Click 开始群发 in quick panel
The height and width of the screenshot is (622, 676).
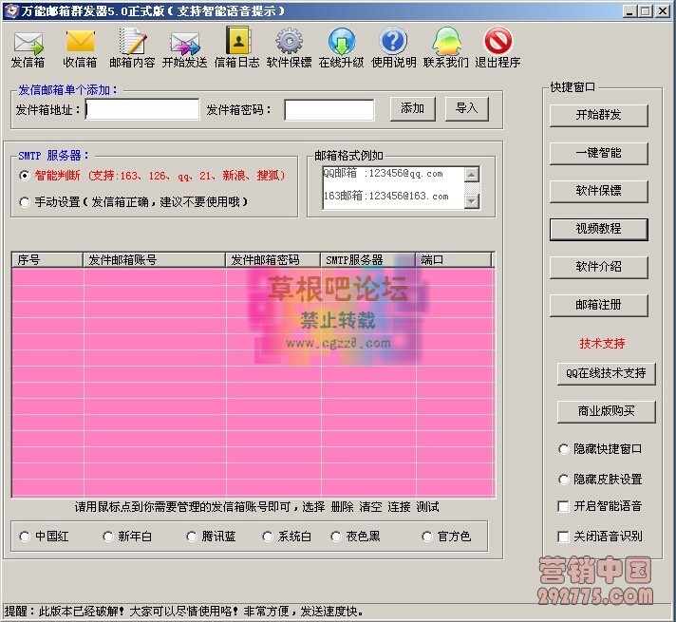[599, 115]
